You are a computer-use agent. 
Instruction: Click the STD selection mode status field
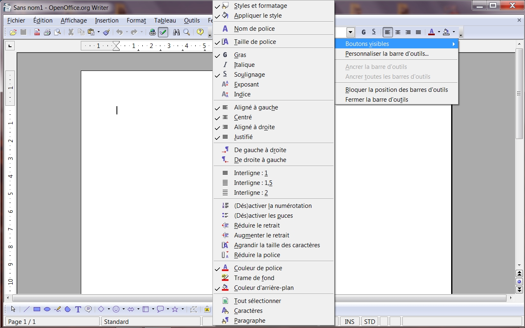click(370, 322)
